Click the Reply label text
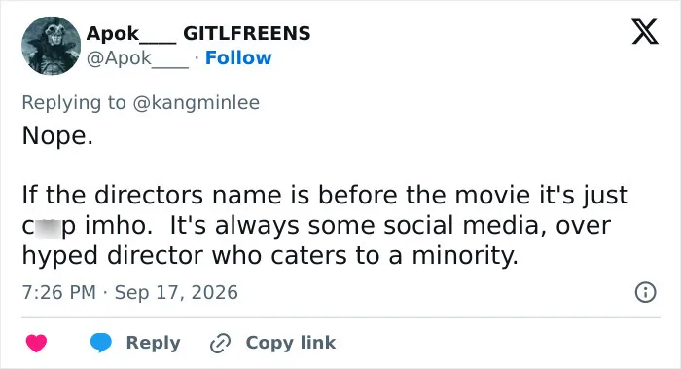Viewport: 681px width, 369px height. pos(154,343)
